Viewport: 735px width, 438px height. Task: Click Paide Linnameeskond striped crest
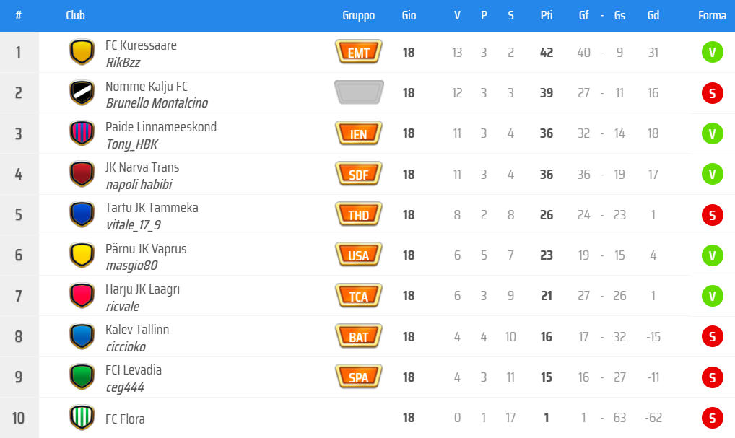click(82, 133)
